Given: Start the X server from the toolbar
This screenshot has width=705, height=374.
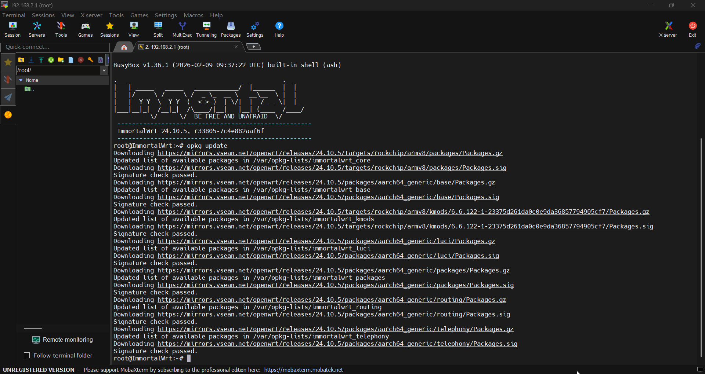Looking at the screenshot, I should pyautogui.click(x=668, y=29).
